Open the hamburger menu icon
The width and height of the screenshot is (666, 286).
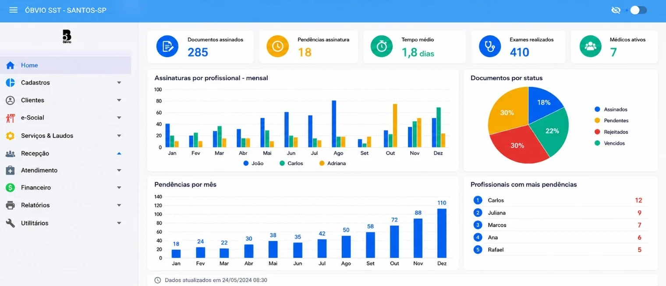tap(14, 10)
